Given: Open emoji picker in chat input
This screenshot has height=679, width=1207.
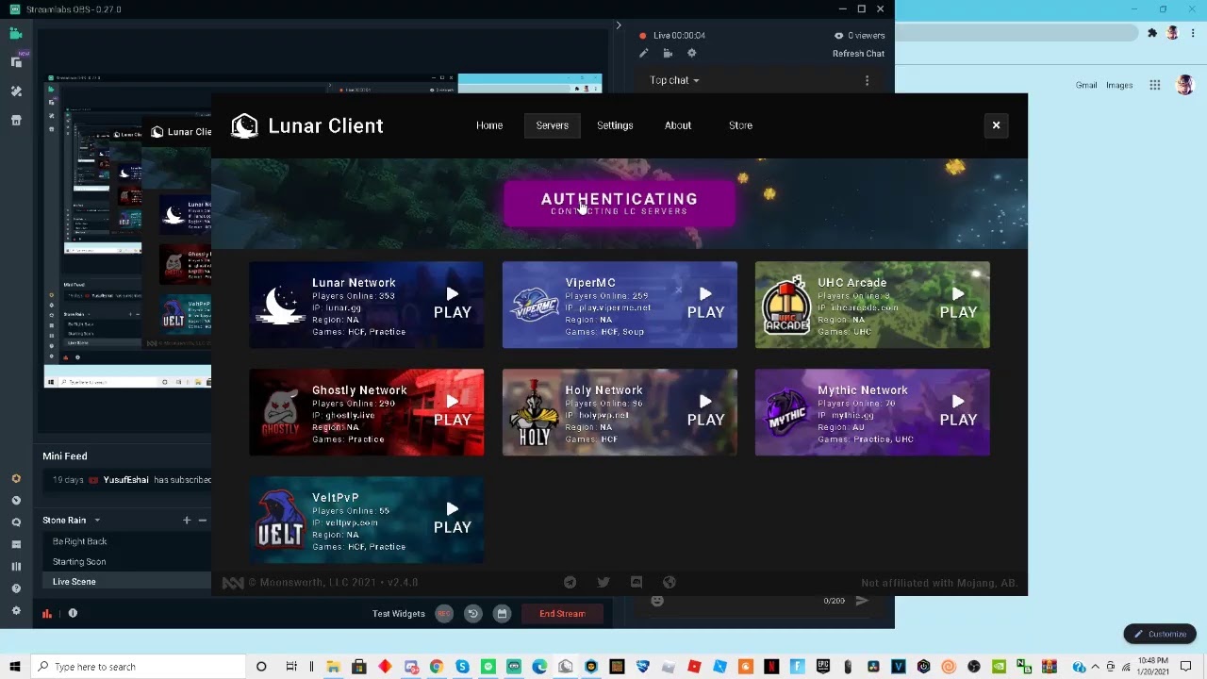Looking at the screenshot, I should pos(657,601).
